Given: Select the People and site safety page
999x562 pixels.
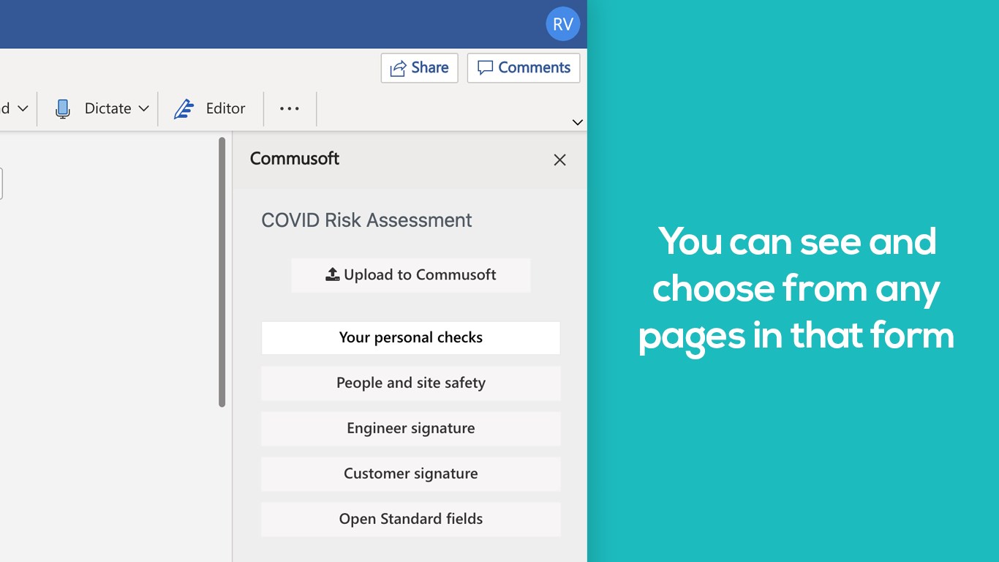Looking at the screenshot, I should pos(410,383).
